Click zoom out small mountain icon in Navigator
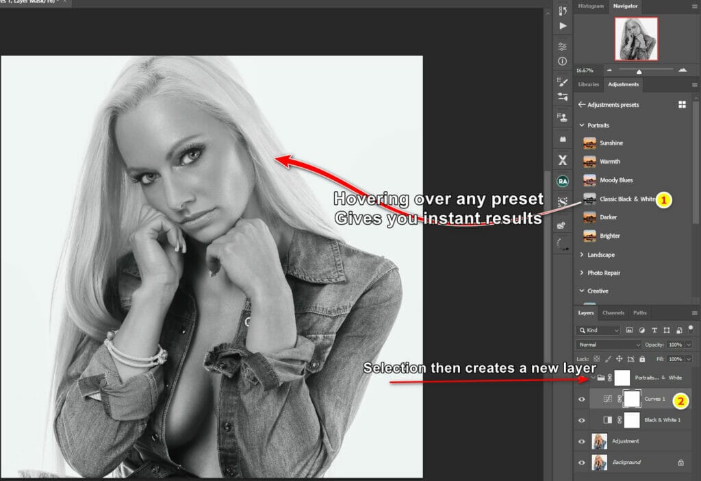701x481 pixels. coord(609,70)
